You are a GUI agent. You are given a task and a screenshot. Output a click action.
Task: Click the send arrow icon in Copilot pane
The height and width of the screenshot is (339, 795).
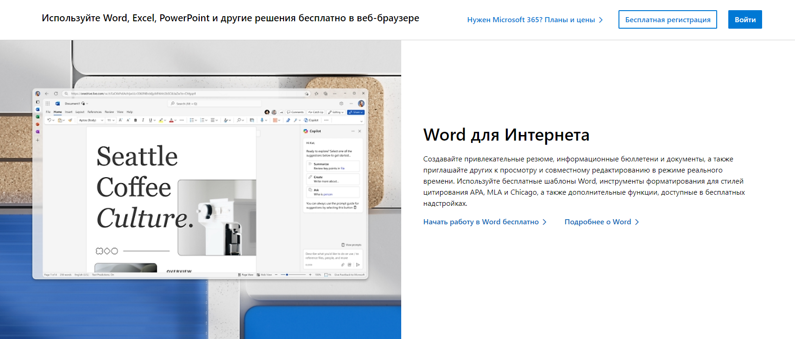tap(358, 265)
